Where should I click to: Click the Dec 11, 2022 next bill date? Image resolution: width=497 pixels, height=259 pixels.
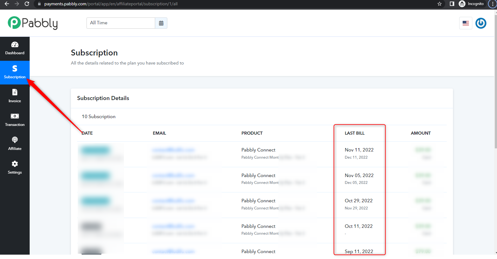click(356, 157)
